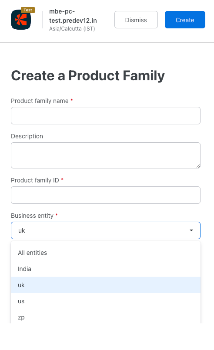214x350 pixels.
Task: Open the Business entity dropdown arrow
Action: (191, 230)
